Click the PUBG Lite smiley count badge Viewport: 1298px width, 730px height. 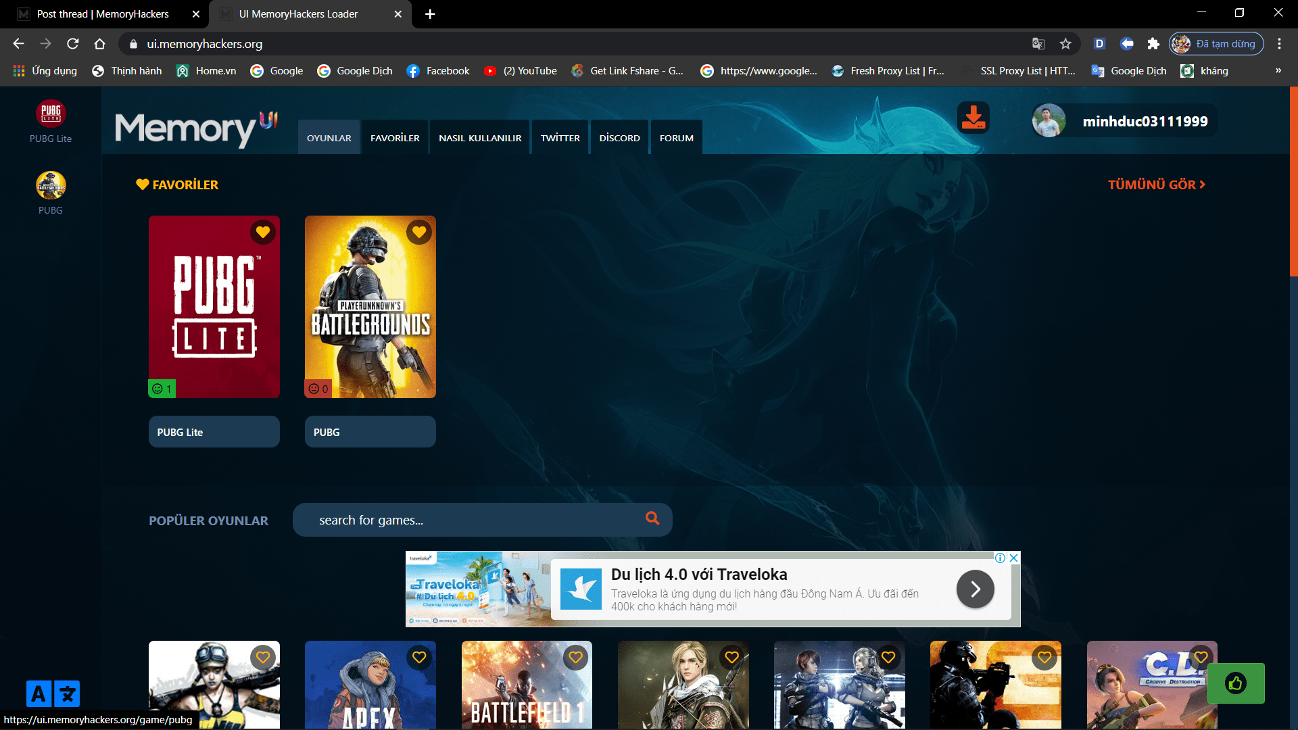click(x=162, y=389)
